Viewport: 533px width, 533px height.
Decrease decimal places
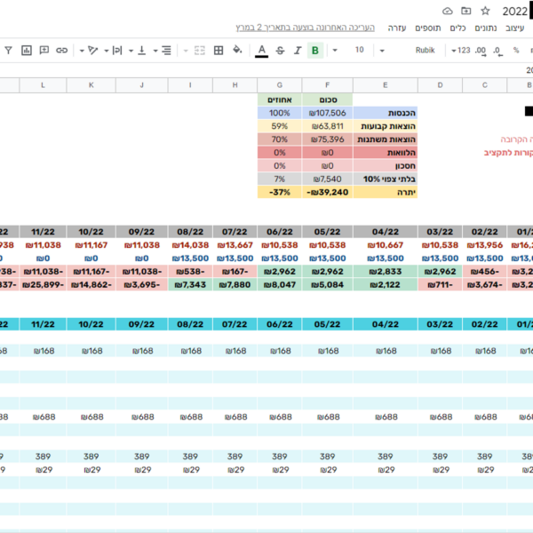pos(497,51)
